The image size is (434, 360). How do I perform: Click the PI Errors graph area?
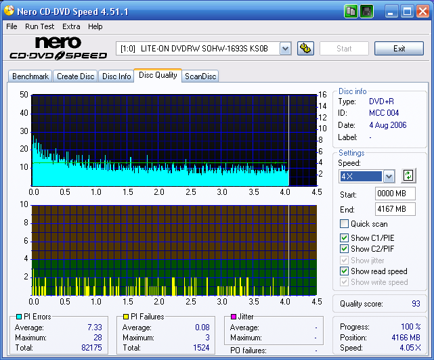click(174, 141)
